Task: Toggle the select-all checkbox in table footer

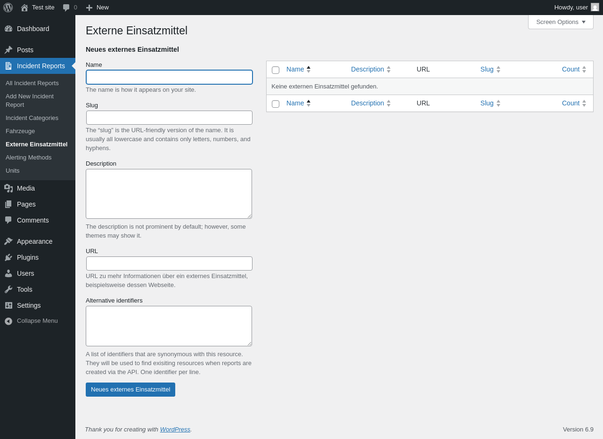Action: (x=276, y=104)
